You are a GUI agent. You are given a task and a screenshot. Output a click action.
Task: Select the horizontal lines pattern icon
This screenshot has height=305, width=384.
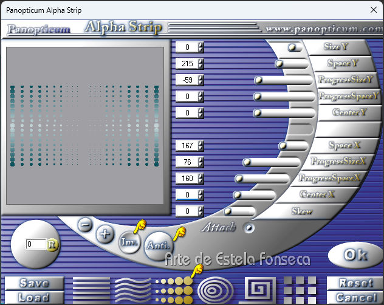91,290
